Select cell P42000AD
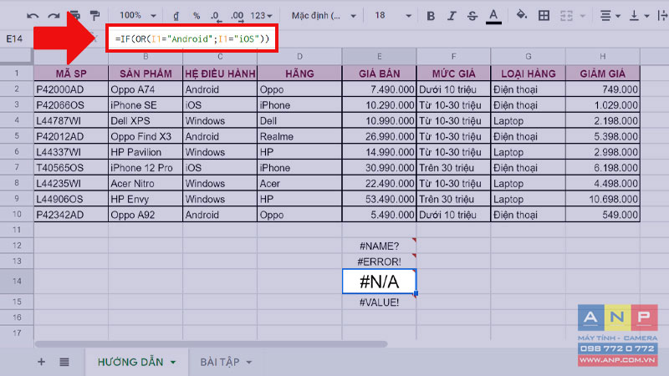669x376 pixels. click(x=71, y=89)
